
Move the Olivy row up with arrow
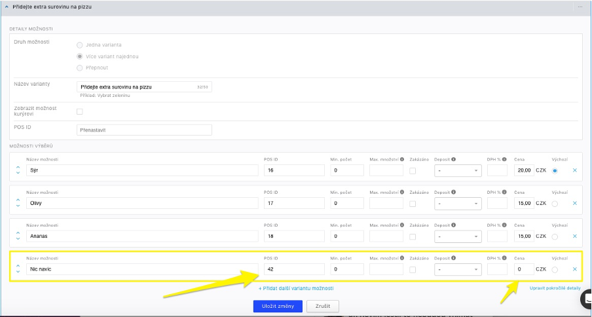(18, 200)
